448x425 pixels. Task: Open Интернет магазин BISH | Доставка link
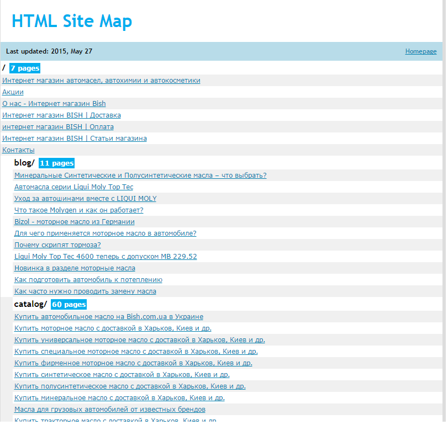[61, 115]
